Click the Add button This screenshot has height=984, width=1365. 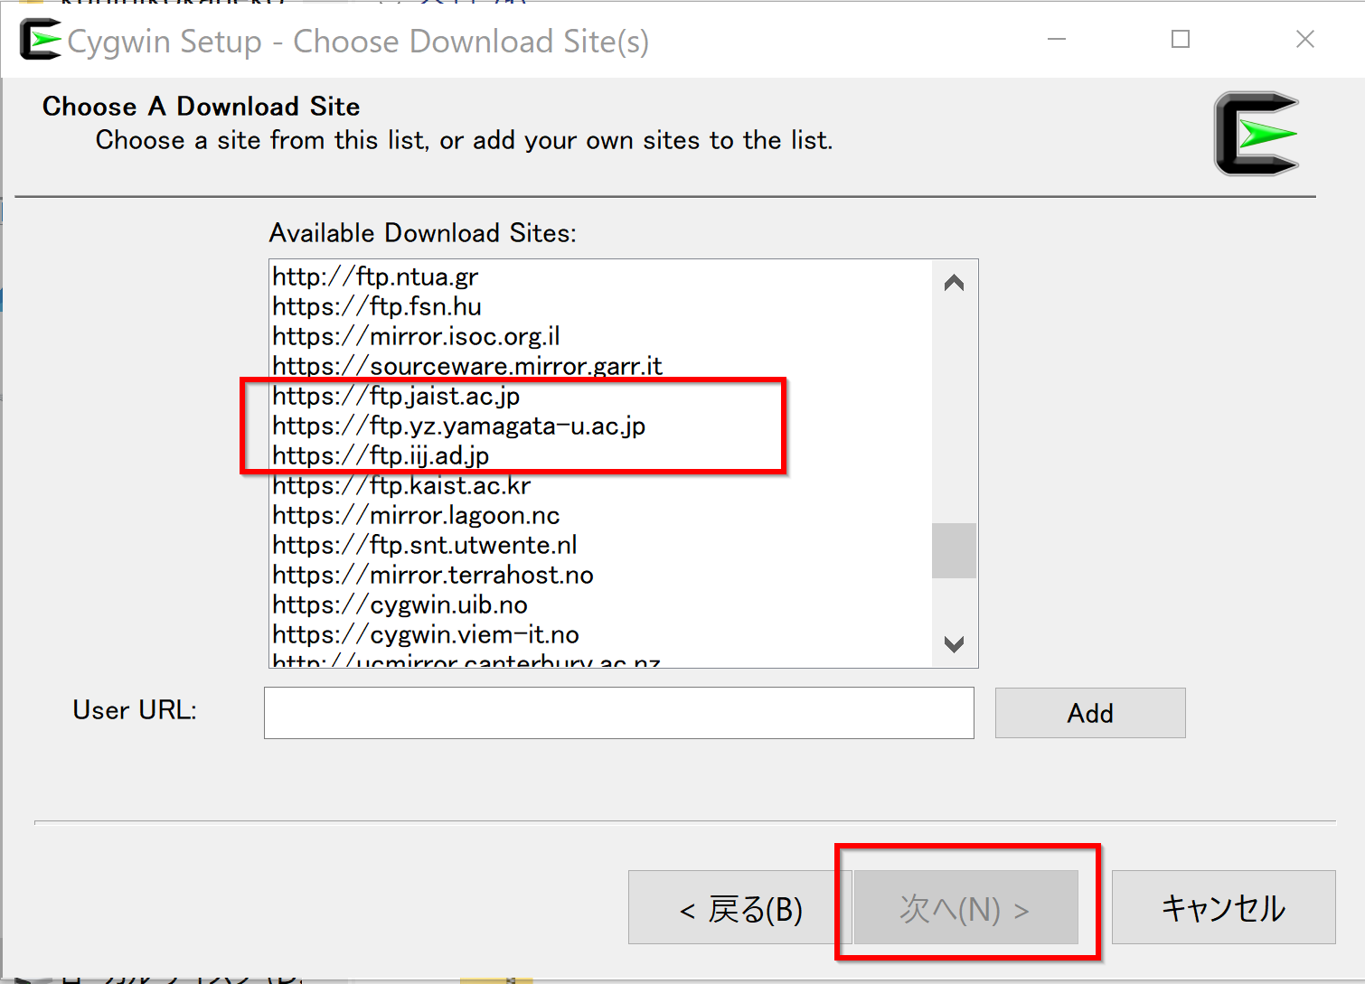pos(1090,713)
